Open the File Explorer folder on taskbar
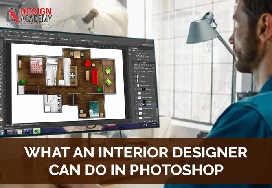This screenshot has height=188, width=272. click(x=20, y=132)
